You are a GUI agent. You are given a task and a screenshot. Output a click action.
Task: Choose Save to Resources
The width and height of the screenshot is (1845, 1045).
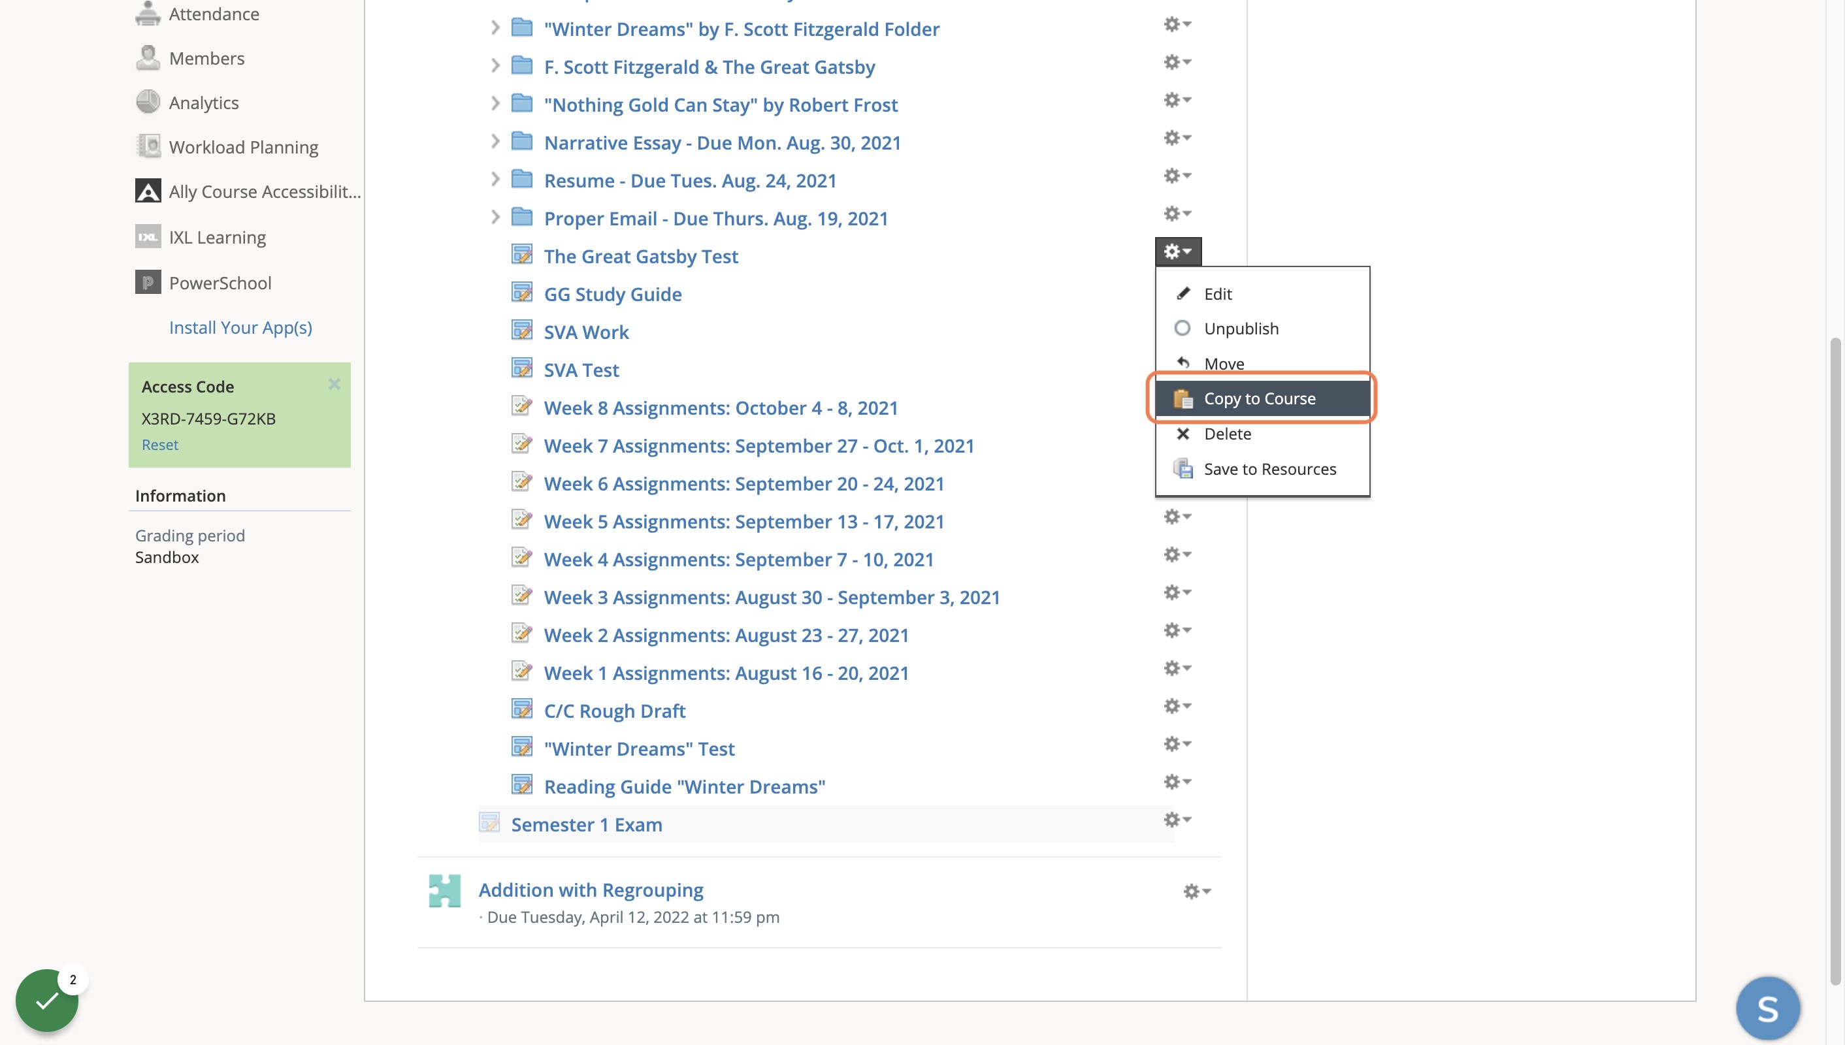pos(1262,469)
